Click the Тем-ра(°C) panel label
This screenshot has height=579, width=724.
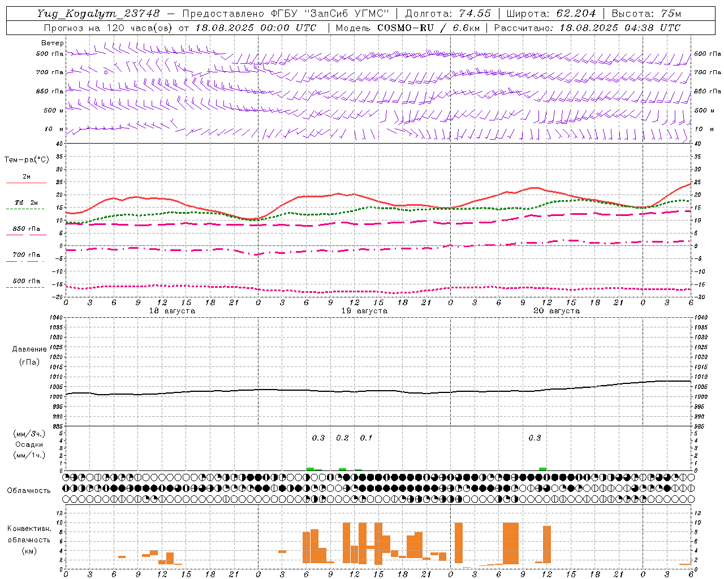(x=27, y=160)
